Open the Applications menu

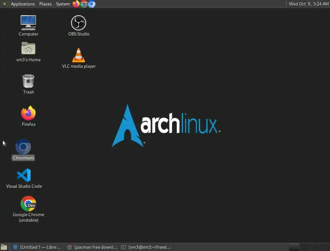23,4
